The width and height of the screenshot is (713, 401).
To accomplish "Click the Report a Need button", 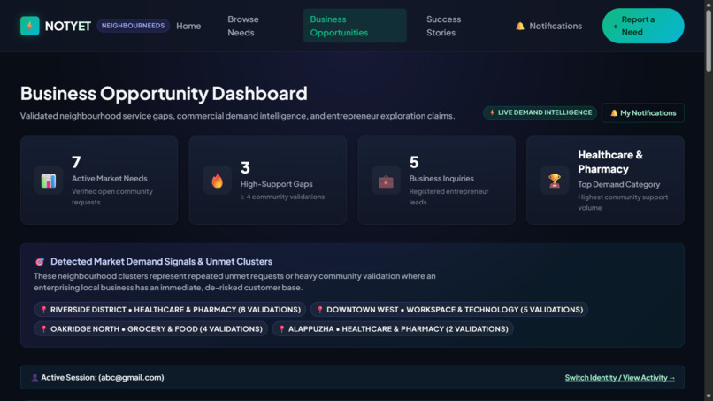I will pyautogui.click(x=643, y=26).
